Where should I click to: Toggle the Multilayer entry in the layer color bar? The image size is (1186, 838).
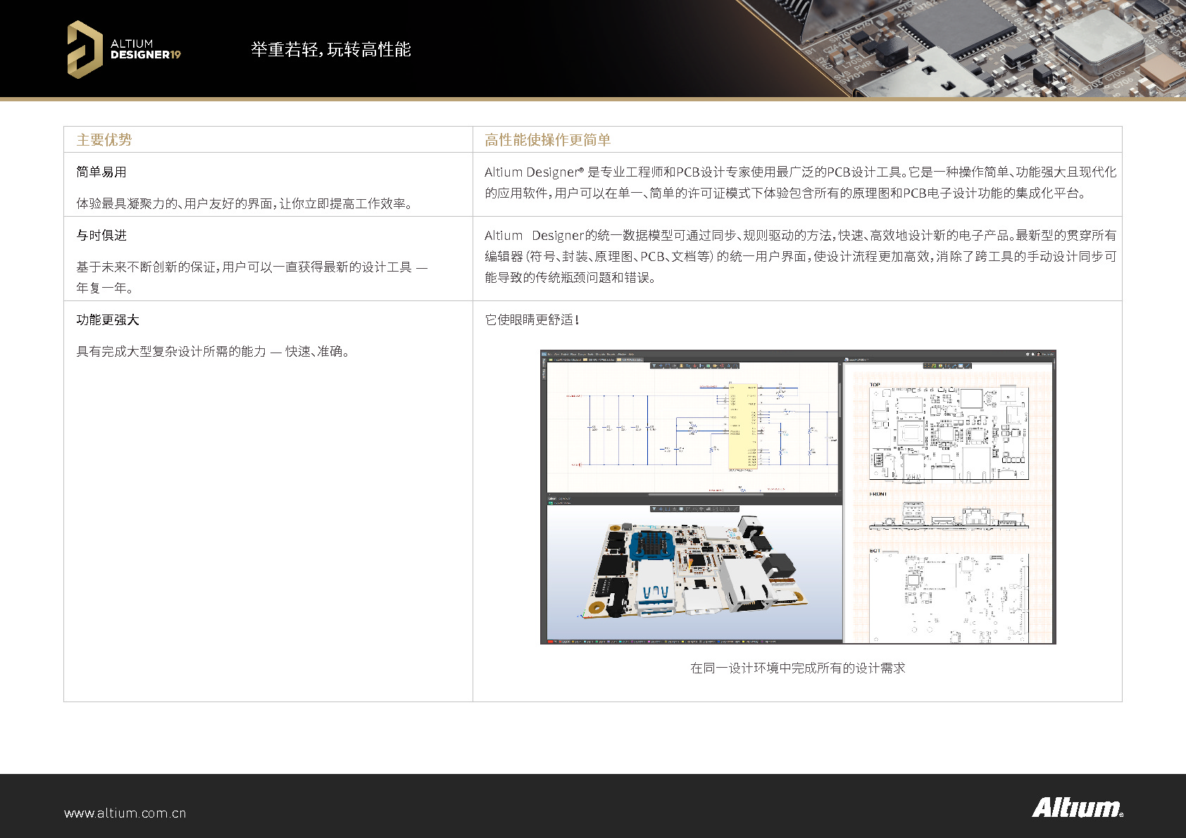[x=762, y=642]
